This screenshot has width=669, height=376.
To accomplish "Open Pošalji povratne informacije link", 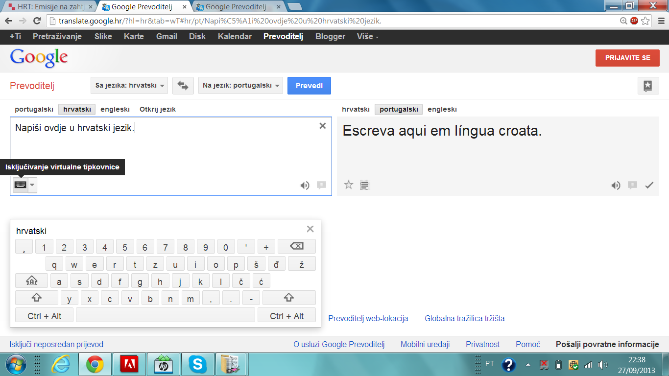I will point(607,344).
